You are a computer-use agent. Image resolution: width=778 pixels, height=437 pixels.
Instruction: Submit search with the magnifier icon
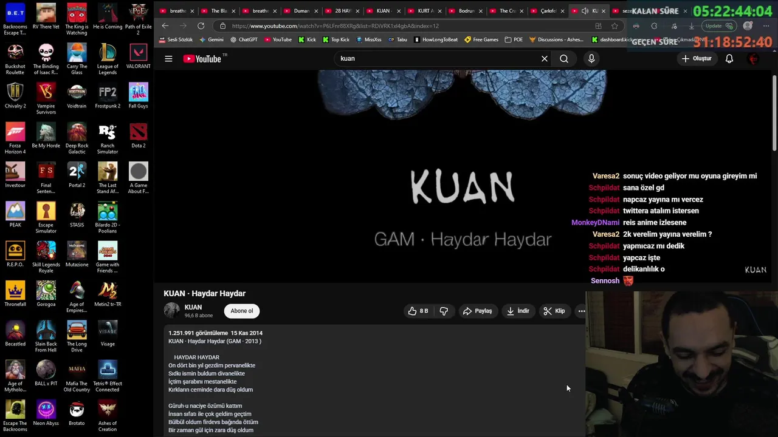point(564,59)
